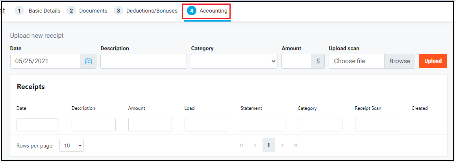455x162 pixels.
Task: Select the Accounting step tab
Action: click(x=207, y=11)
